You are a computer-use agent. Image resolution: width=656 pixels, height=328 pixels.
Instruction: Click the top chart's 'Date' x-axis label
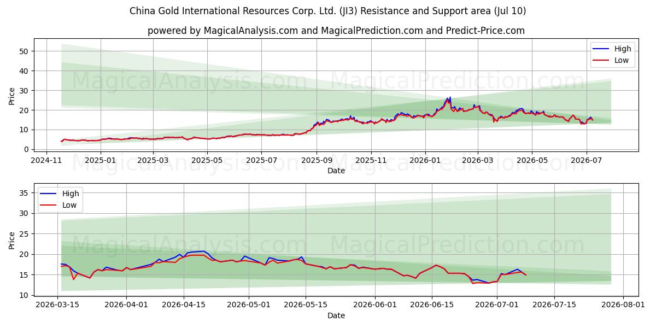coord(336,171)
